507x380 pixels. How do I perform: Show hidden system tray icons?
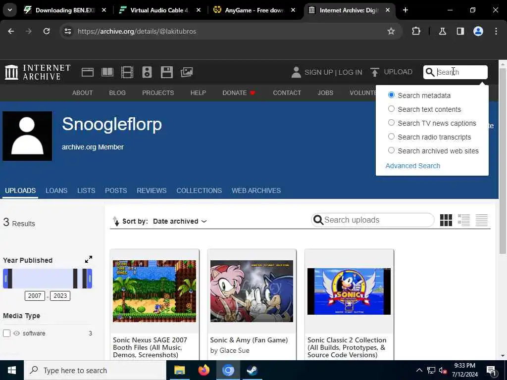point(419,370)
